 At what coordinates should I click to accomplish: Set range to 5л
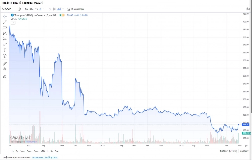(52, 151)
